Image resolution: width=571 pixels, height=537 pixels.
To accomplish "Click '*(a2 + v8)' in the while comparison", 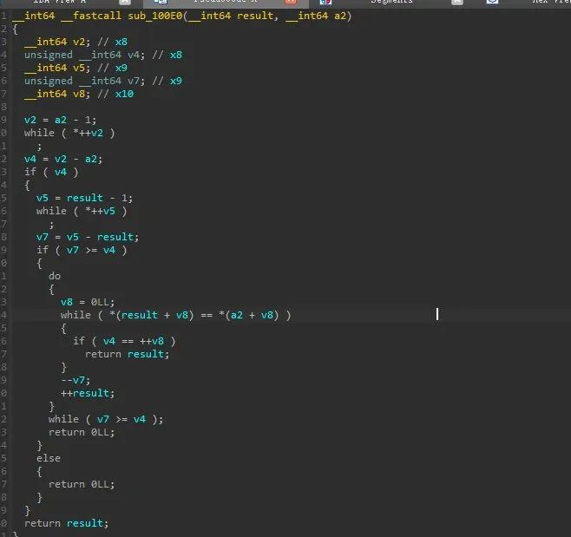I will (x=249, y=315).
